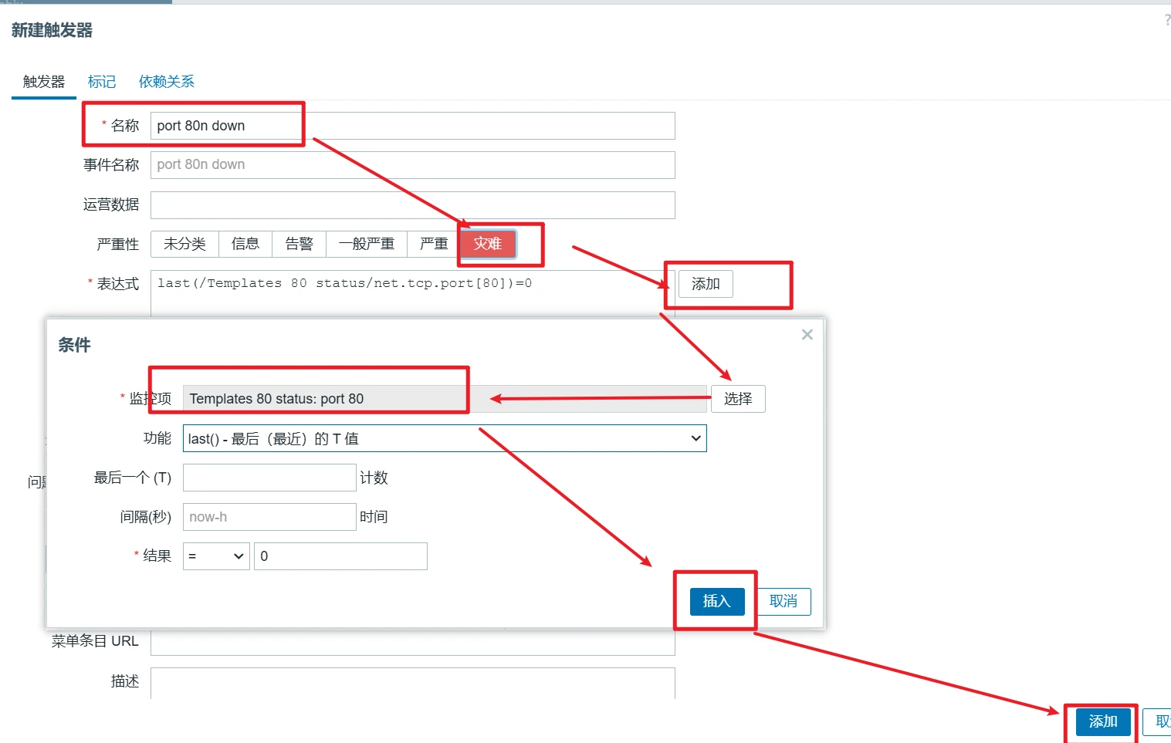The image size is (1171, 743).
Task: Choose 信息 severity level
Action: (x=245, y=244)
